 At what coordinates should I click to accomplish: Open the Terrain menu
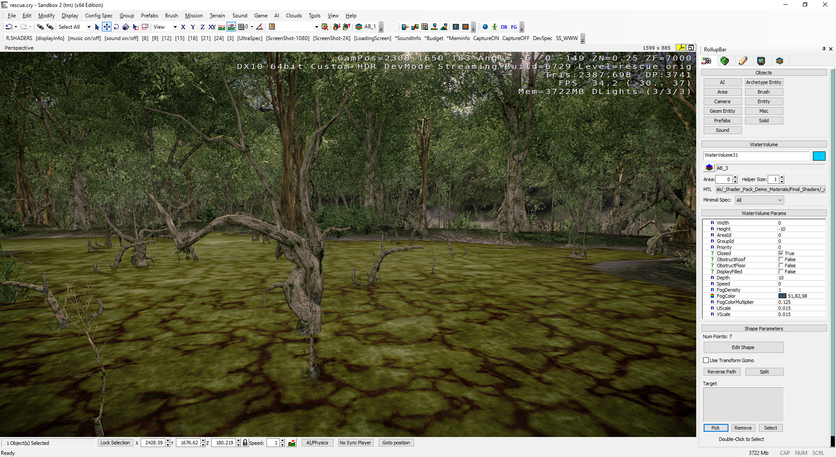pyautogui.click(x=217, y=16)
